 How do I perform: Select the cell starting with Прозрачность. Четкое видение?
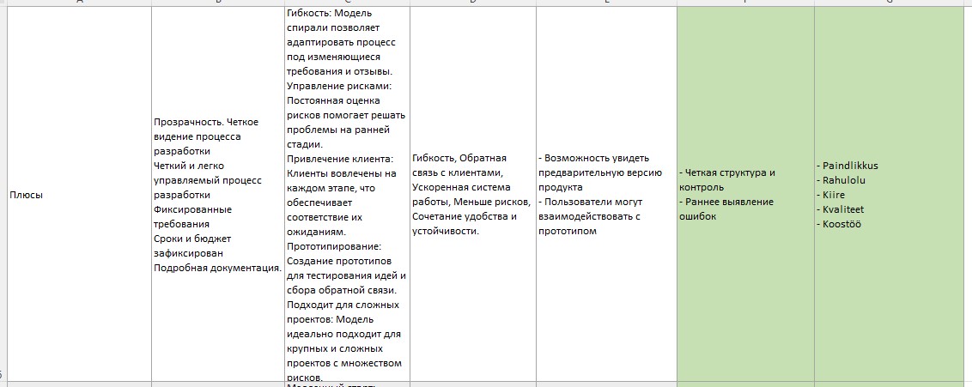(217, 195)
